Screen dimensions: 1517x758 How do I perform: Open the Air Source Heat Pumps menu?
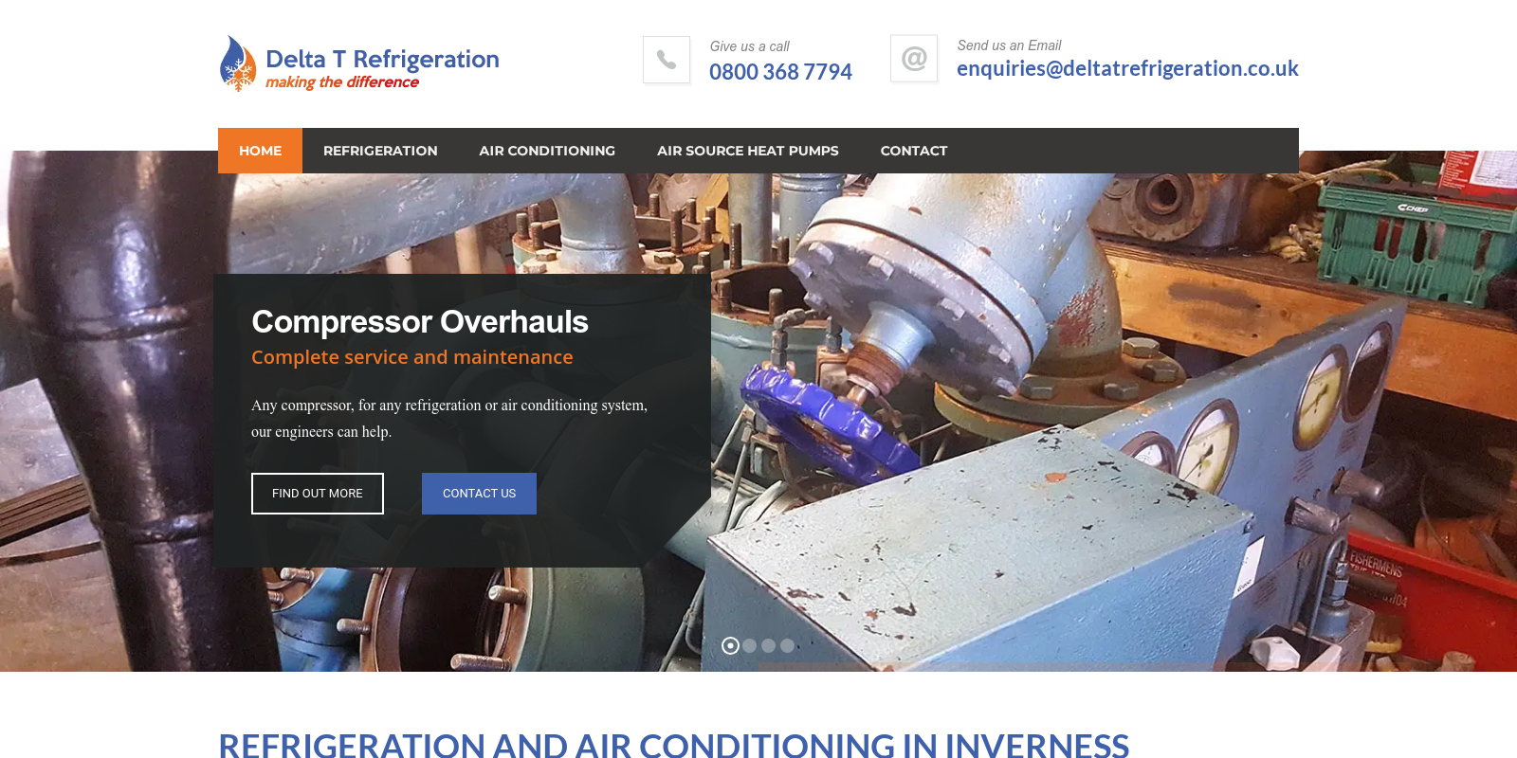coord(748,151)
